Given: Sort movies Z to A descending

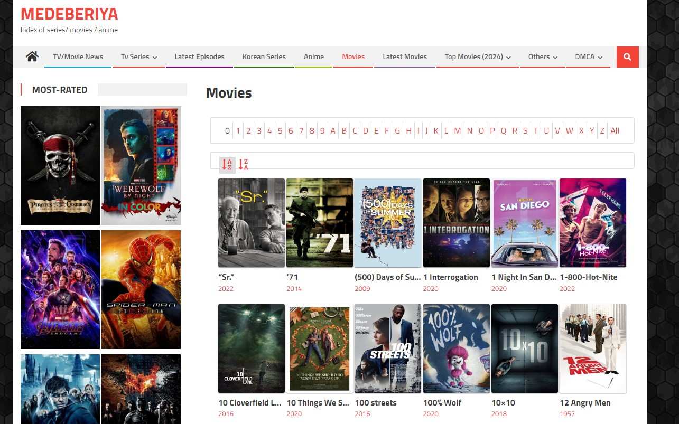Looking at the screenshot, I should pos(243,165).
